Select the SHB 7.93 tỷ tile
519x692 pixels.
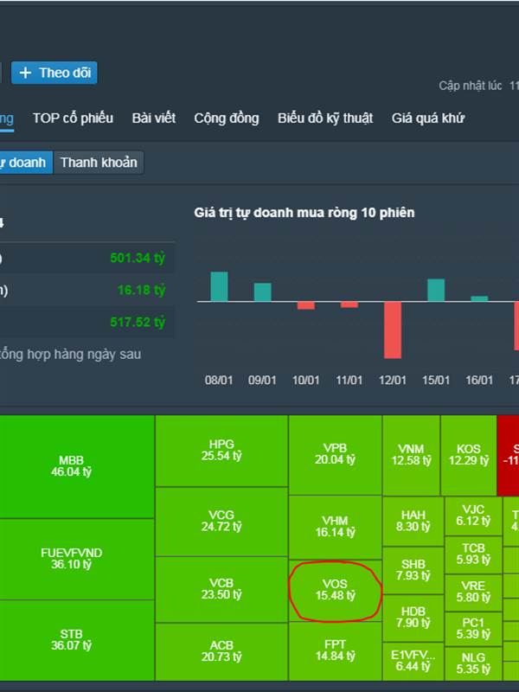[x=413, y=570]
